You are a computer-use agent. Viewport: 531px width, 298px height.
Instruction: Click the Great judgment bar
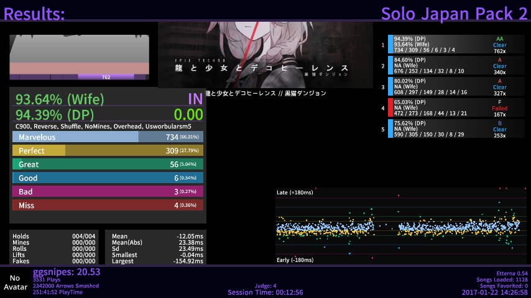tap(108, 165)
